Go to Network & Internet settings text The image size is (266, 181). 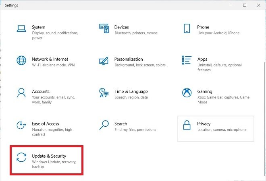point(50,59)
